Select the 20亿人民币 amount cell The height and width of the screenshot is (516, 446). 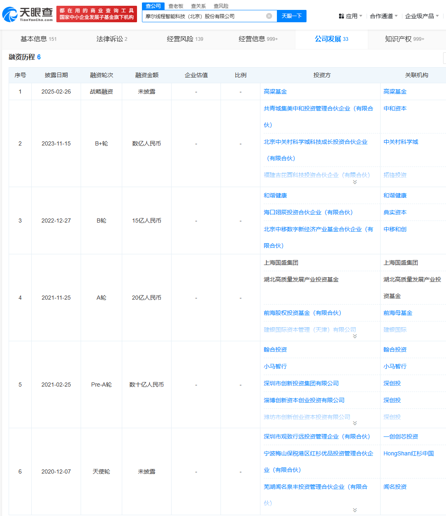[146, 298]
